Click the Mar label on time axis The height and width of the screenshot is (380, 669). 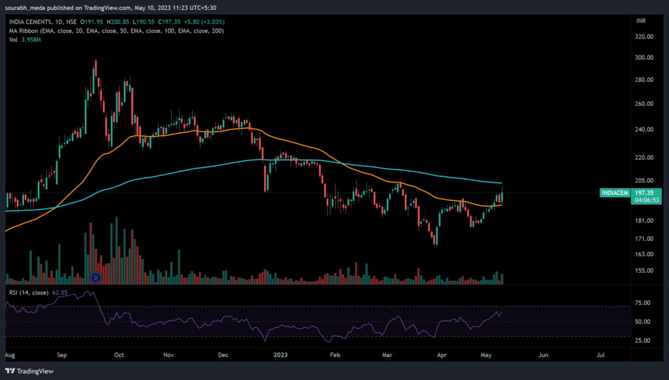(x=387, y=355)
